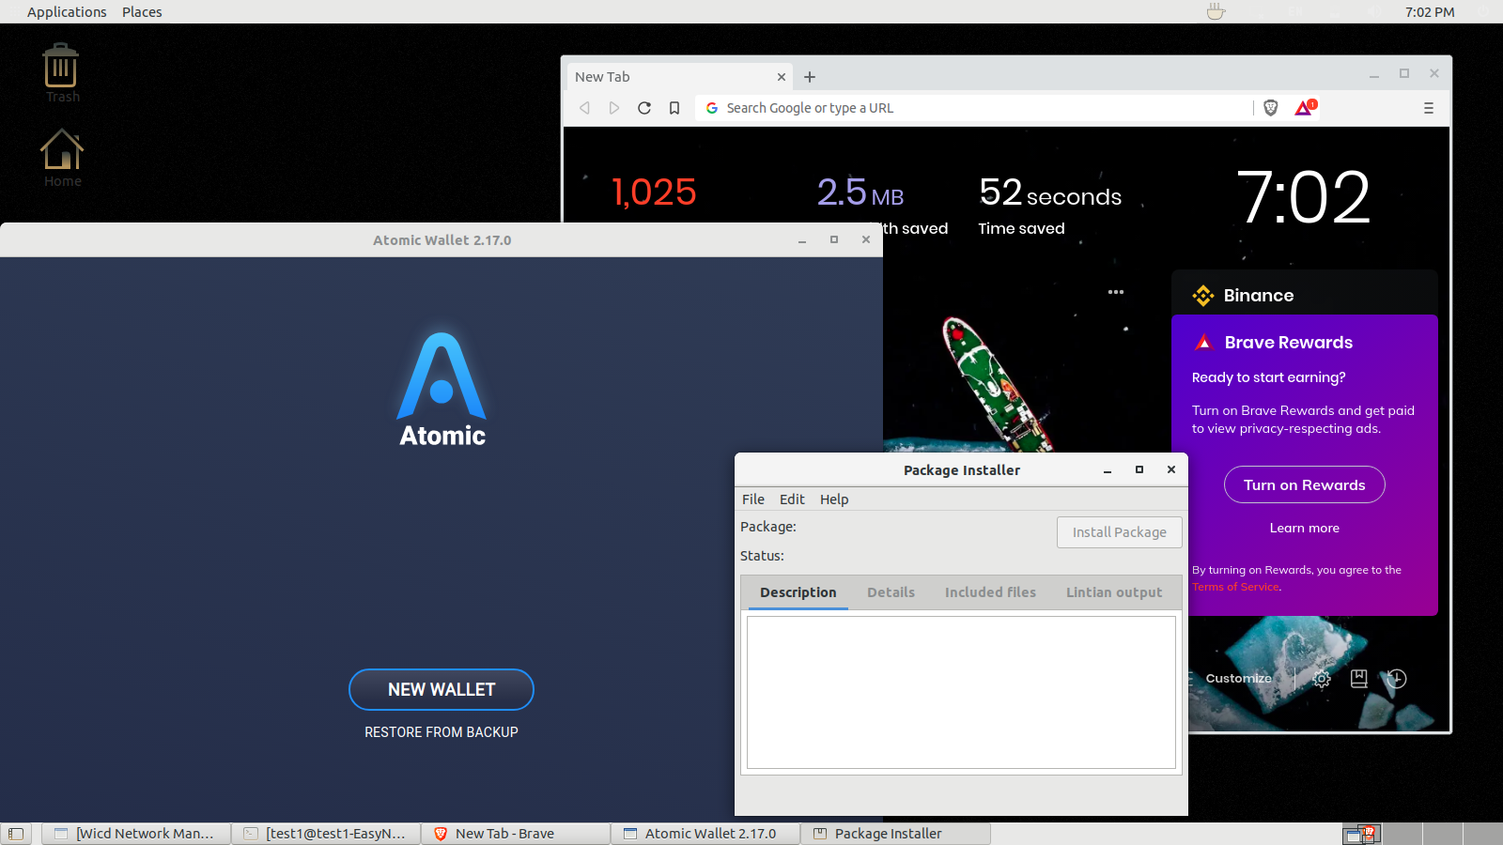This screenshot has height=845, width=1503.
Task: Click Turn on Rewards button
Action: [1305, 484]
